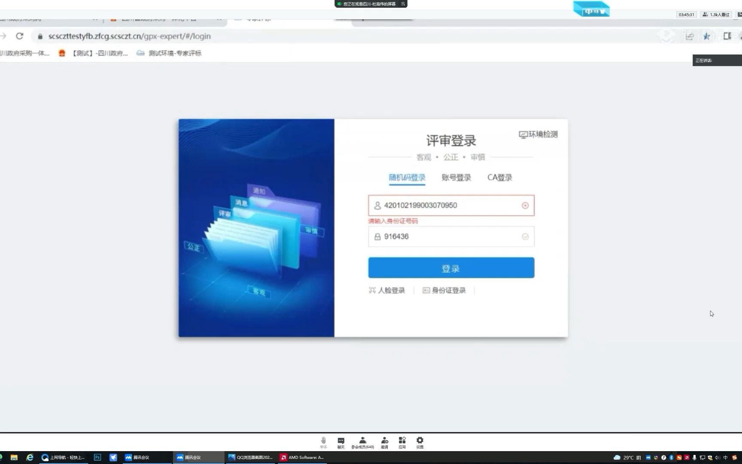Switch to the 账号登录 tab
The width and height of the screenshot is (742, 464).
[x=456, y=177]
